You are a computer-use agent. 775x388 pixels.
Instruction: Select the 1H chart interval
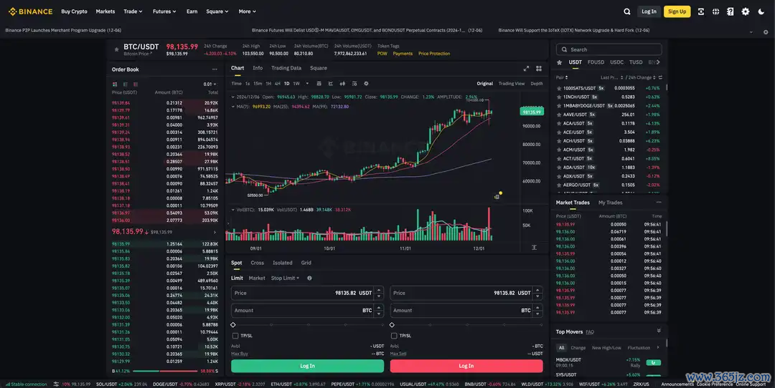268,83
